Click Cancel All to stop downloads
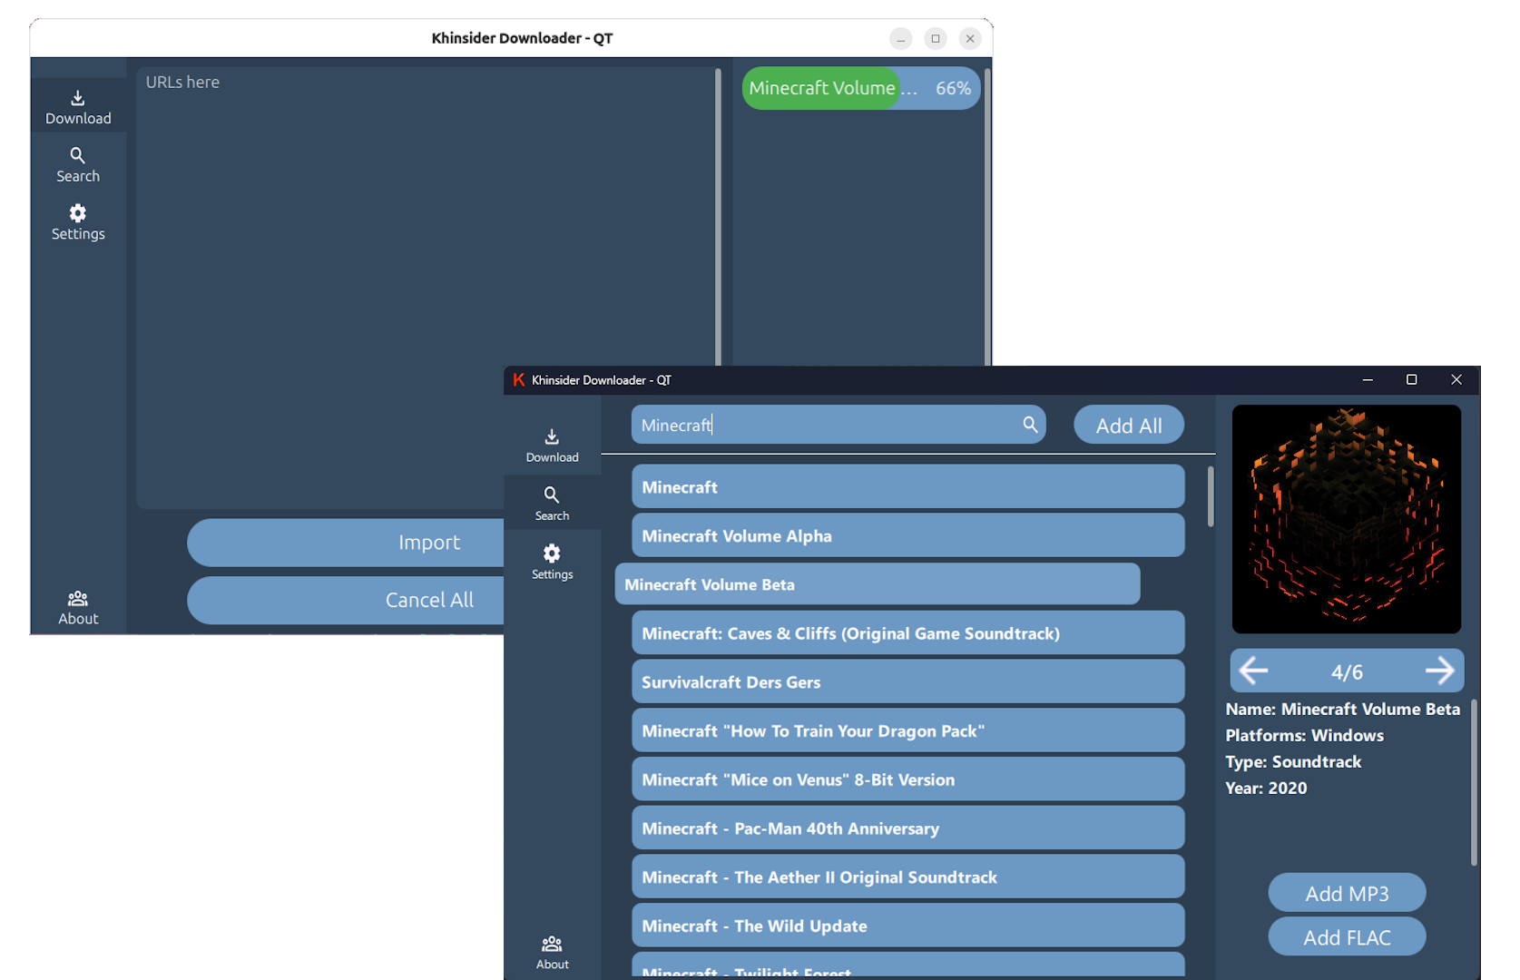The height and width of the screenshot is (980, 1520). point(429,600)
